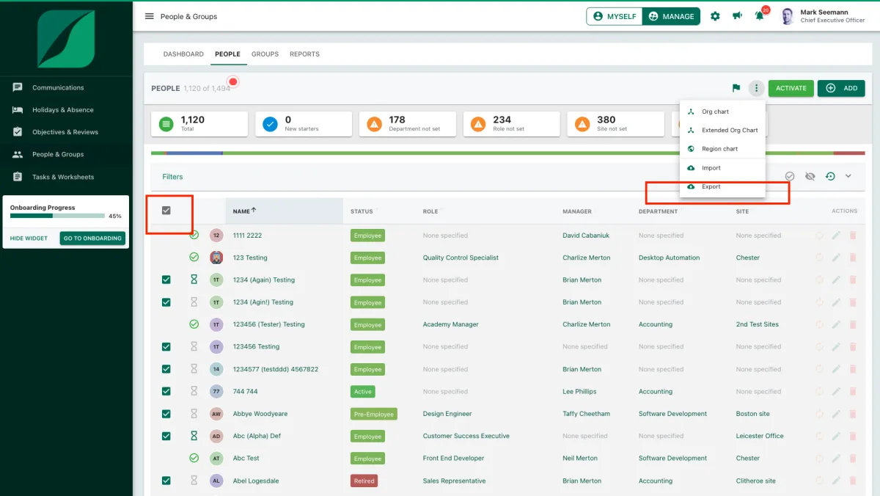Click the filter history reset icon
The image size is (880, 496).
pyautogui.click(x=830, y=176)
